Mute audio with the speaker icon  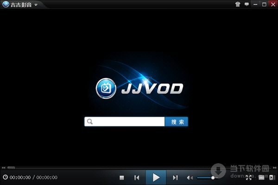[190, 178]
